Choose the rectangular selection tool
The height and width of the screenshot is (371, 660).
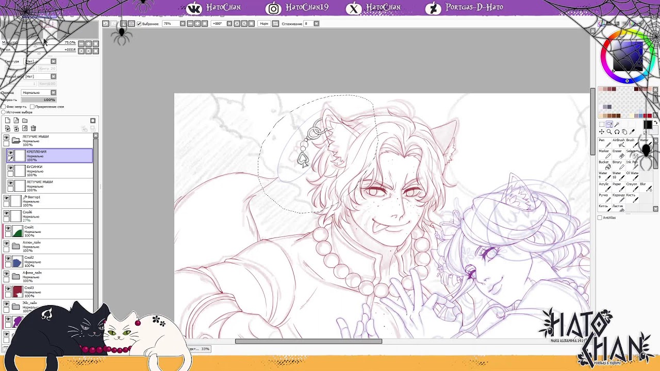coord(602,125)
